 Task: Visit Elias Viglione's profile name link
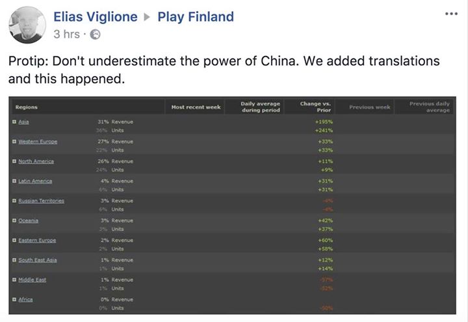tap(96, 17)
